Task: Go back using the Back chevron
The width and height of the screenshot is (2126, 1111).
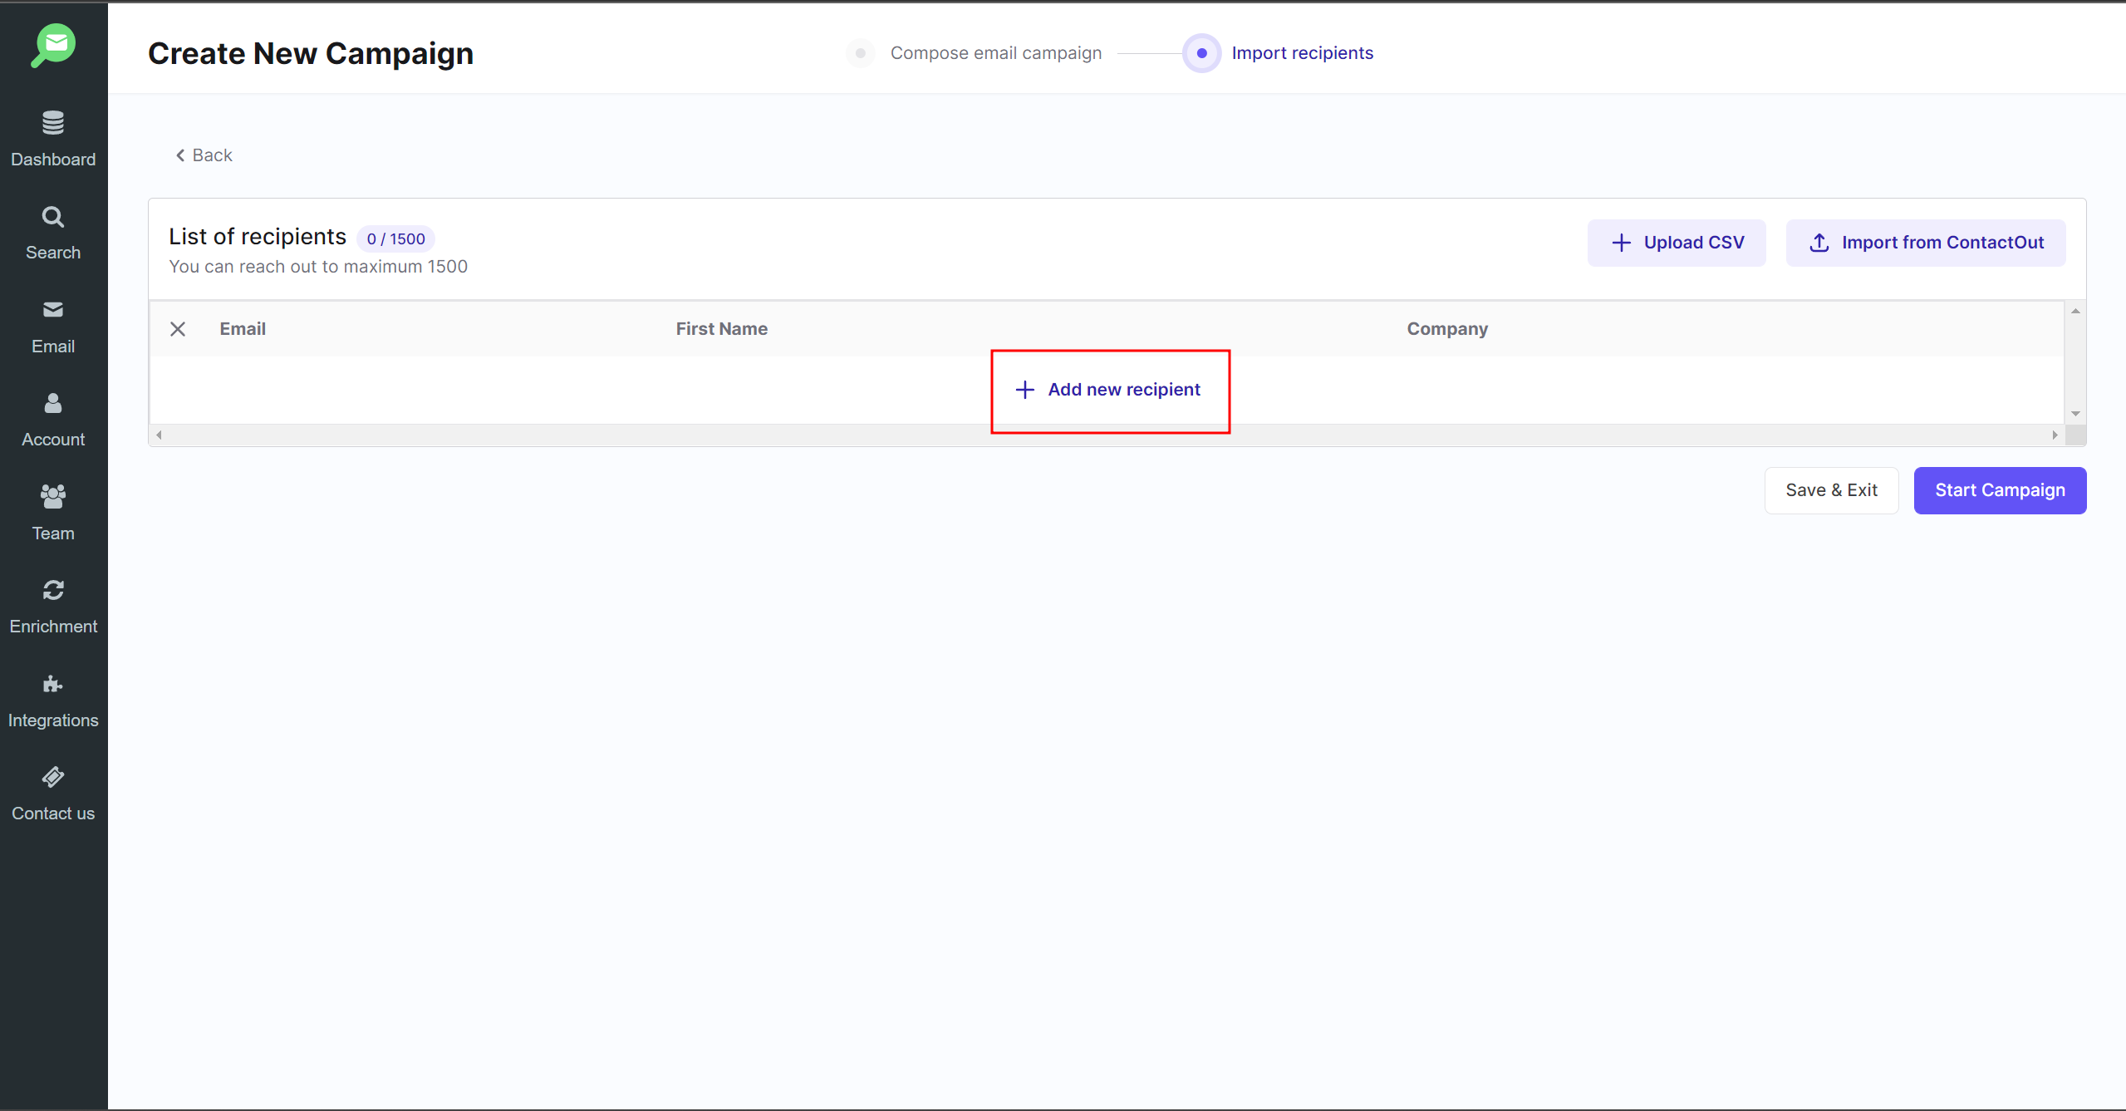Action: coord(204,155)
